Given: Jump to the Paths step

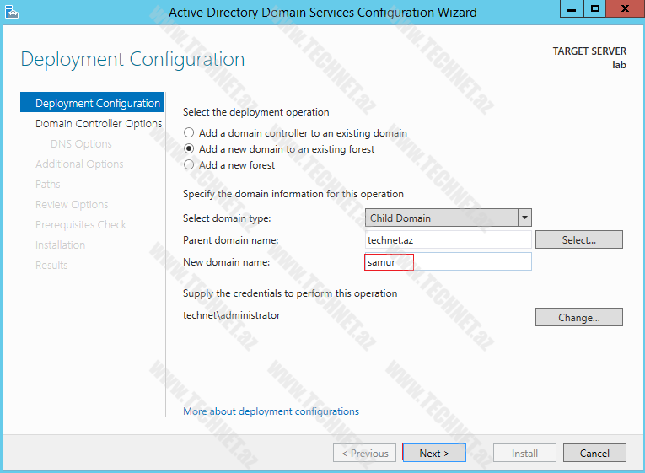Looking at the screenshot, I should pyautogui.click(x=48, y=185).
